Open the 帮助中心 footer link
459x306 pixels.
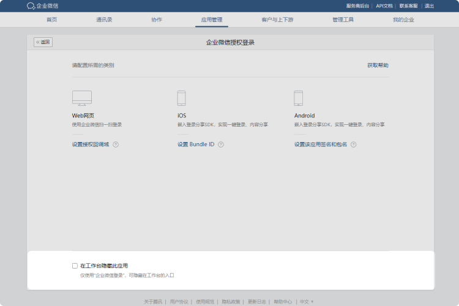pyautogui.click(x=283, y=302)
